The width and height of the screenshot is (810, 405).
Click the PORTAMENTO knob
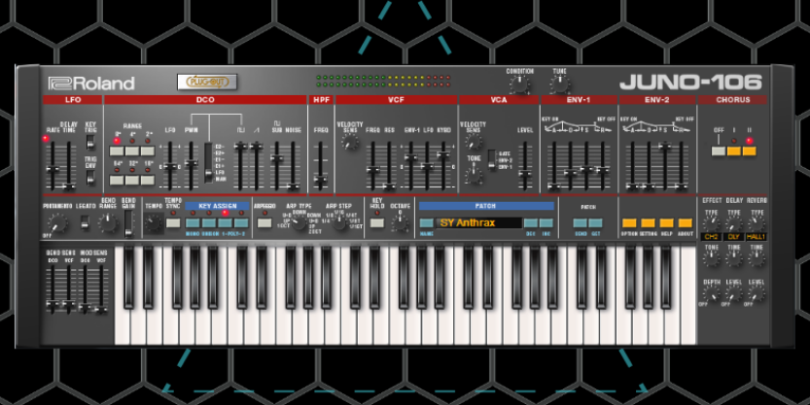(56, 222)
